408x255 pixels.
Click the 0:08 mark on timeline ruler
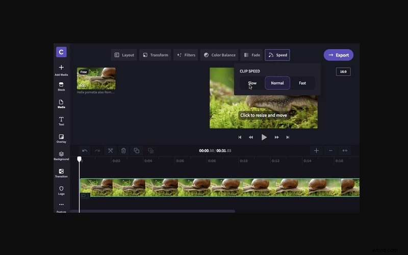[x=212, y=161]
